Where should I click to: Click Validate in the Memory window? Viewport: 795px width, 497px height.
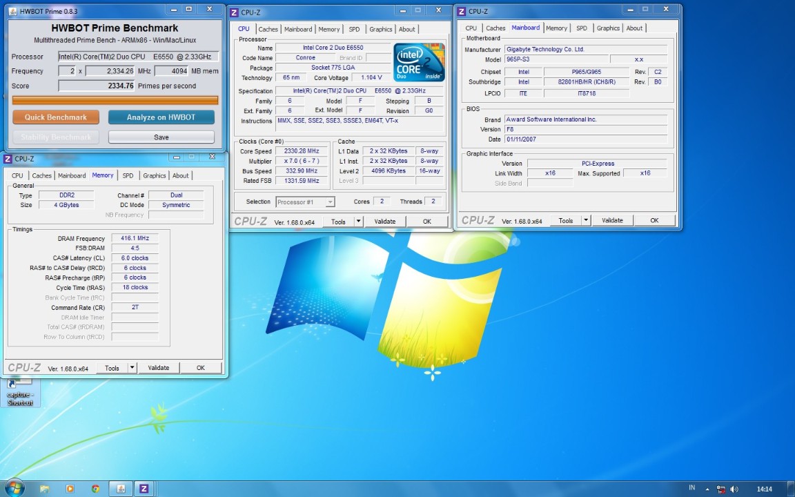[x=158, y=368]
